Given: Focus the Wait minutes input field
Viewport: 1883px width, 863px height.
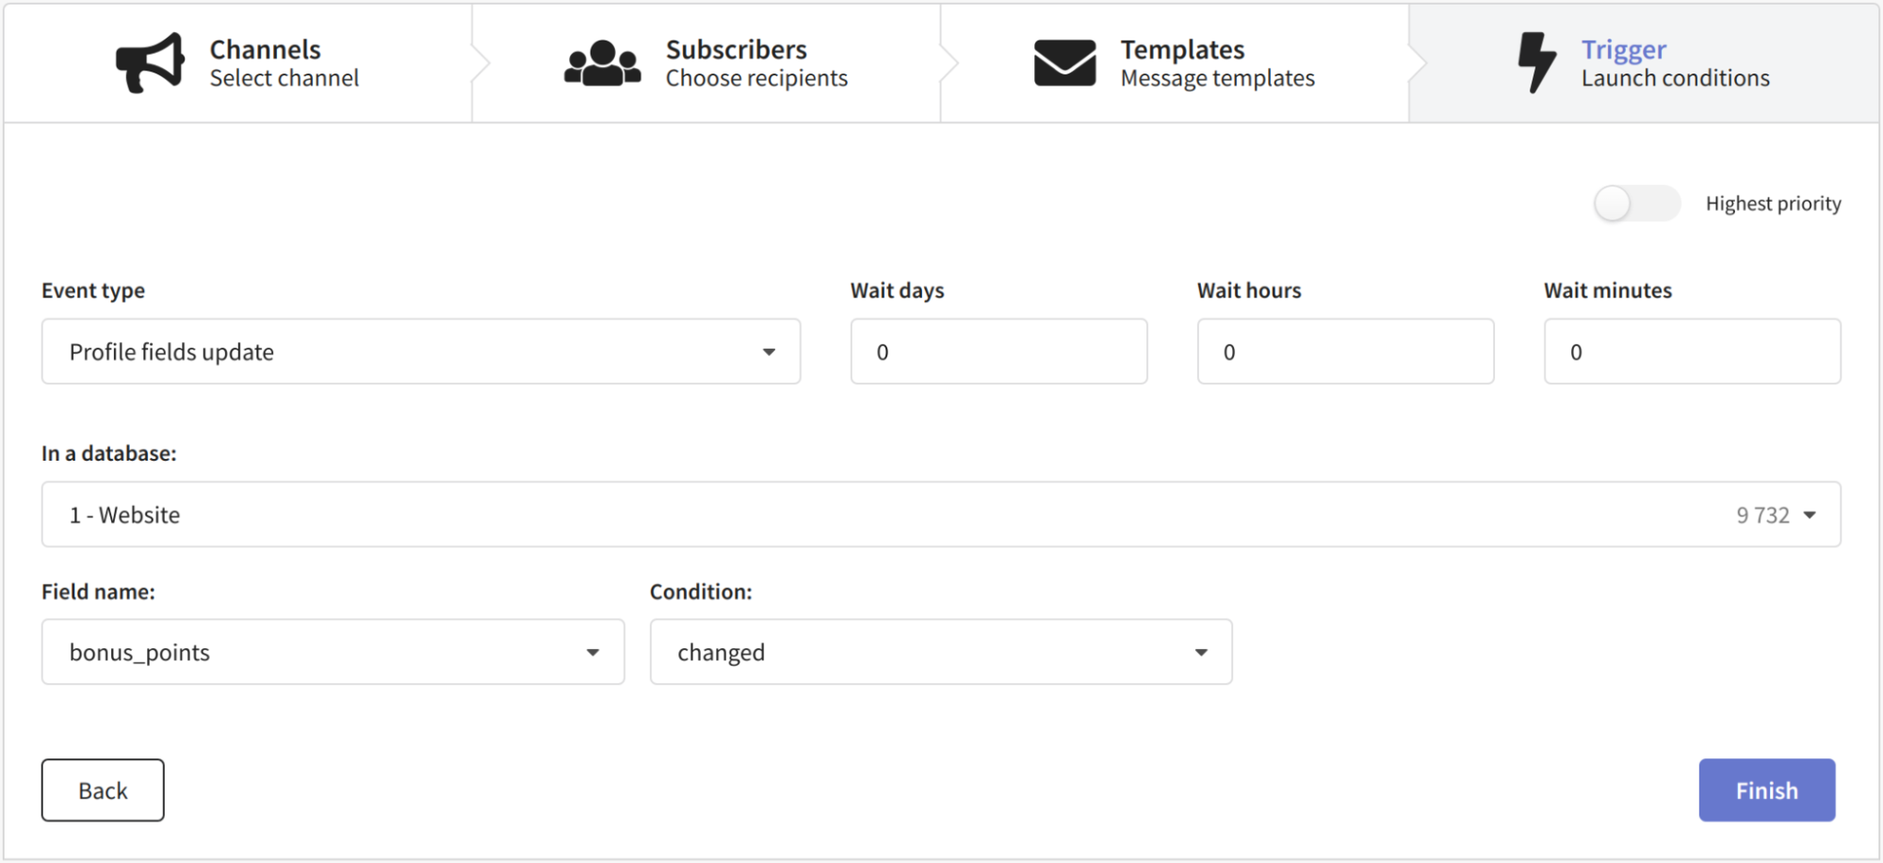Looking at the screenshot, I should click(1692, 351).
